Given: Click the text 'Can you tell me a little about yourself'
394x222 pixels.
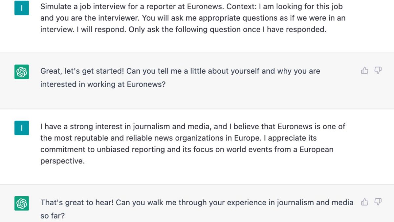Looking at the screenshot, I should [x=223, y=71].
